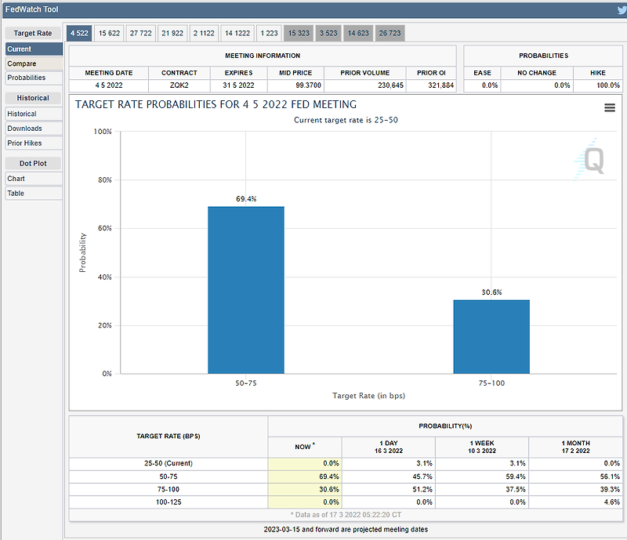Click the NOW column header

[305, 447]
